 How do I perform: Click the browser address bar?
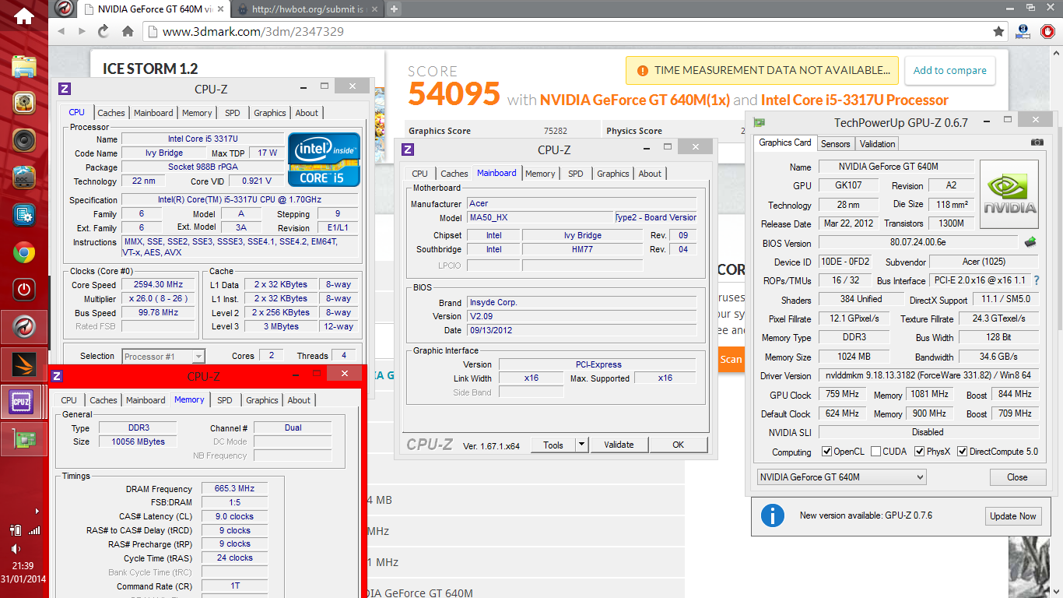pyautogui.click(x=568, y=32)
